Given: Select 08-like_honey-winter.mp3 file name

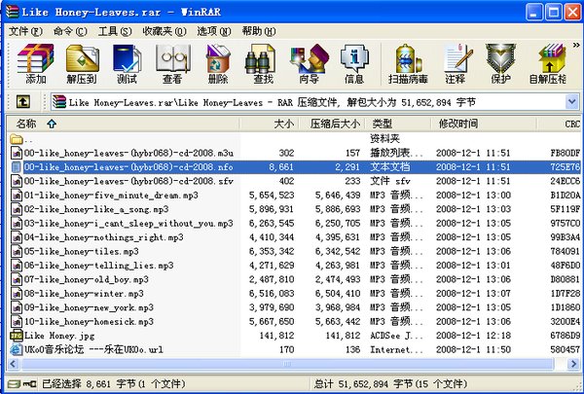Looking at the screenshot, I should [x=84, y=294].
